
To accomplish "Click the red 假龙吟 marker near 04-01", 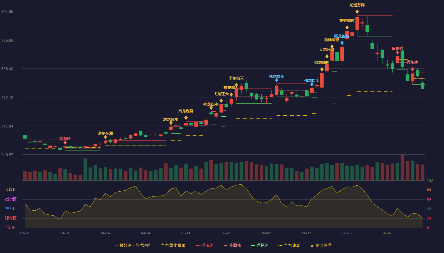I will 65,143.
